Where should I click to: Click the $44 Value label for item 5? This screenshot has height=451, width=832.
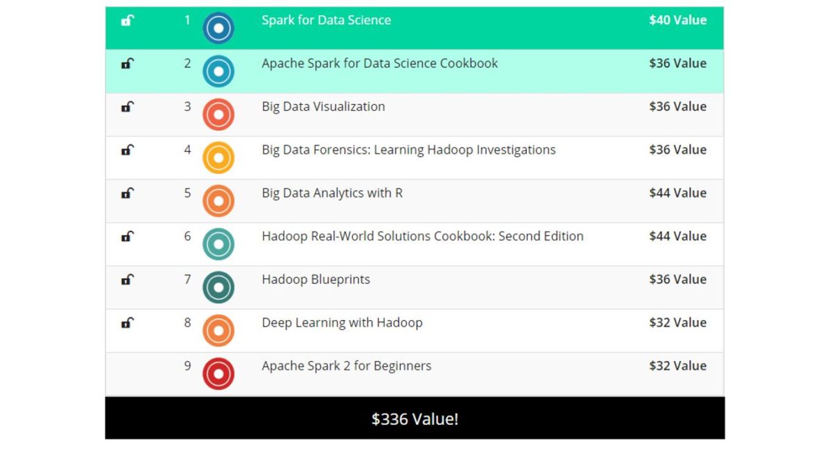677,193
